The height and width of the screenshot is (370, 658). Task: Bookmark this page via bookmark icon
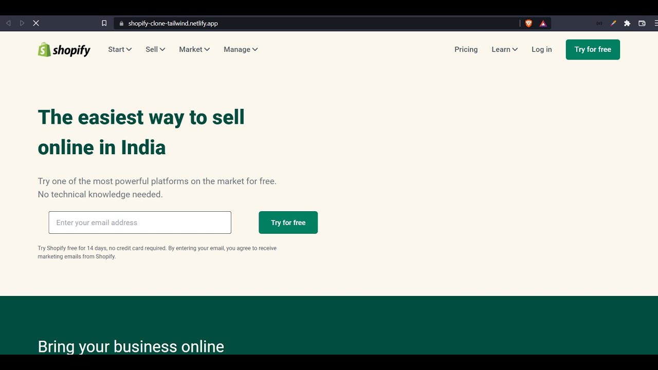coord(104,23)
